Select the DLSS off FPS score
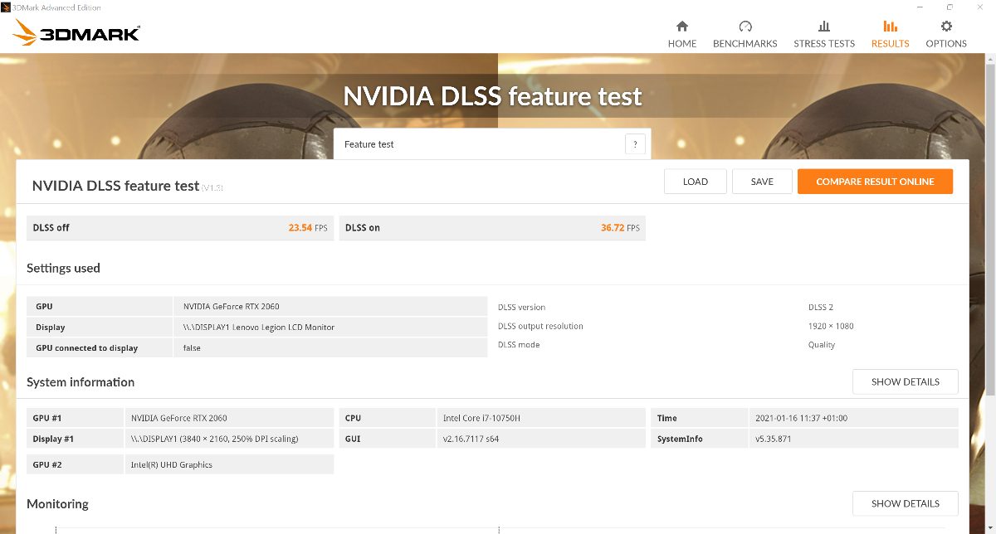996x534 pixels. click(x=300, y=228)
